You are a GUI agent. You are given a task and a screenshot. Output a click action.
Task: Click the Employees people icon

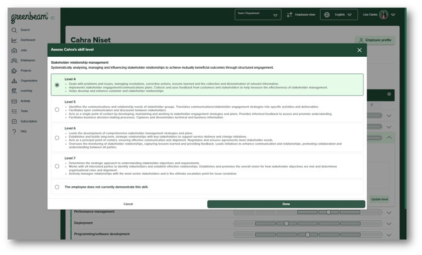(x=14, y=60)
